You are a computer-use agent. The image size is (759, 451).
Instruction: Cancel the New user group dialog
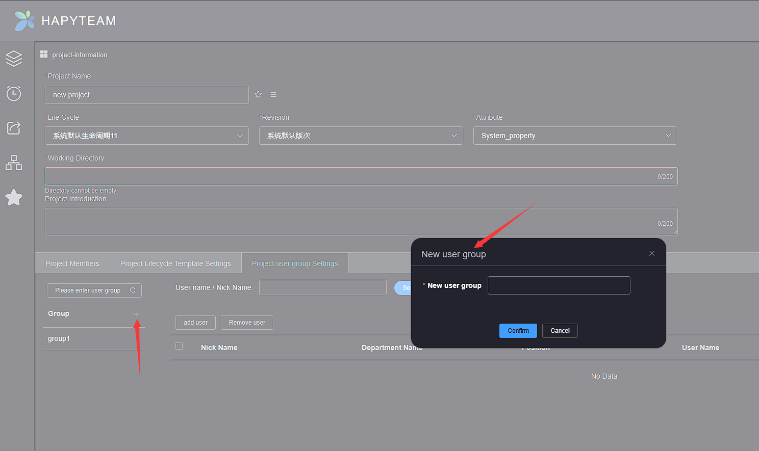(x=560, y=331)
